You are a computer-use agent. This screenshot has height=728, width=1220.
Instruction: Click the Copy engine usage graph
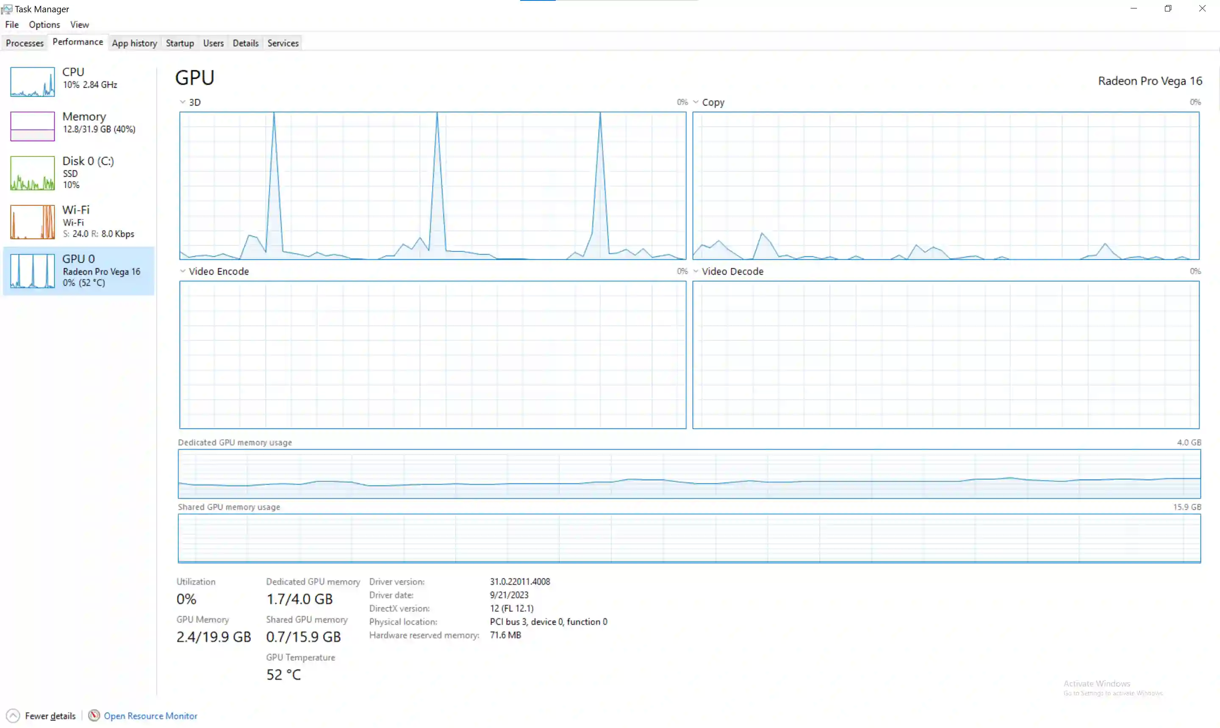tap(946, 186)
